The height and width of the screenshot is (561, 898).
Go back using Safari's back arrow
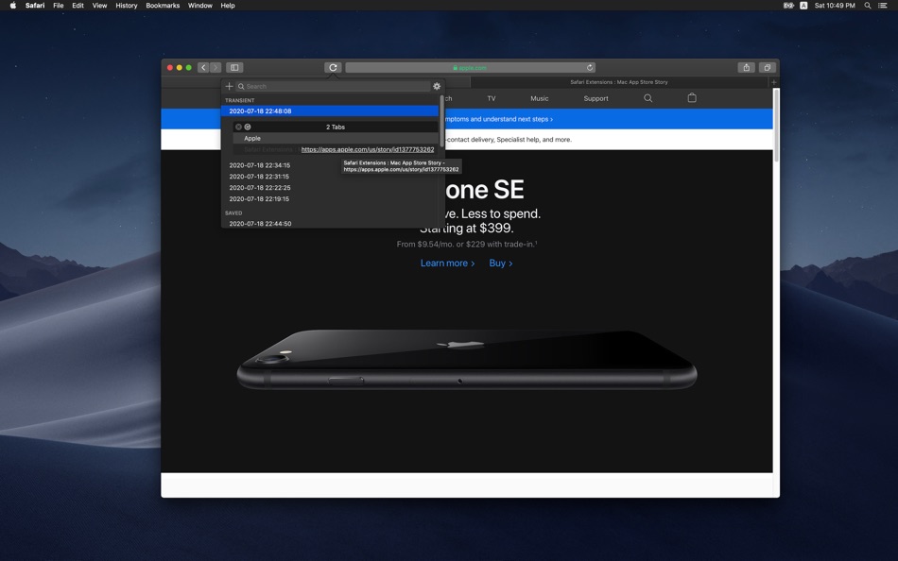coord(202,68)
